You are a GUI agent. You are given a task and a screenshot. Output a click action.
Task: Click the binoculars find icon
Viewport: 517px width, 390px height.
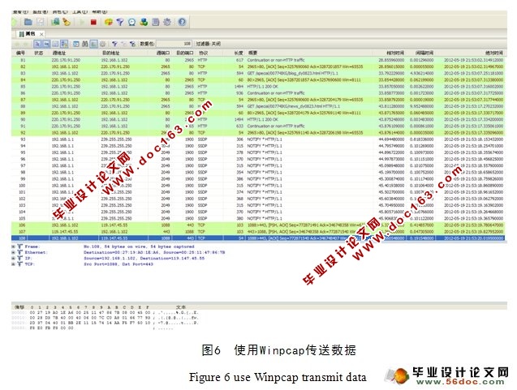(85, 44)
